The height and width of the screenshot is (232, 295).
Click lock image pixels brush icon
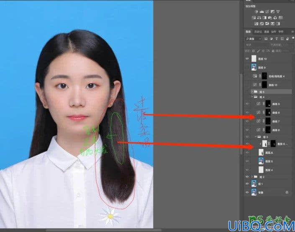[x=258, y=51]
